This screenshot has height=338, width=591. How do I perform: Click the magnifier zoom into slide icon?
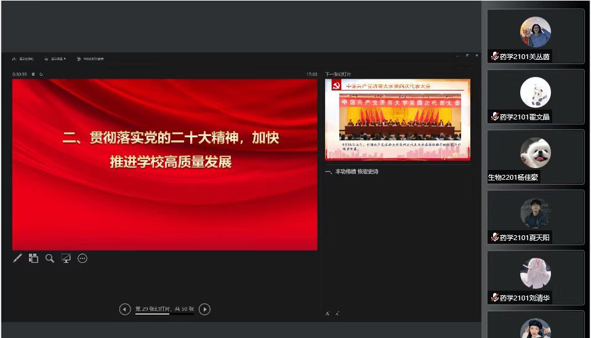click(x=50, y=259)
